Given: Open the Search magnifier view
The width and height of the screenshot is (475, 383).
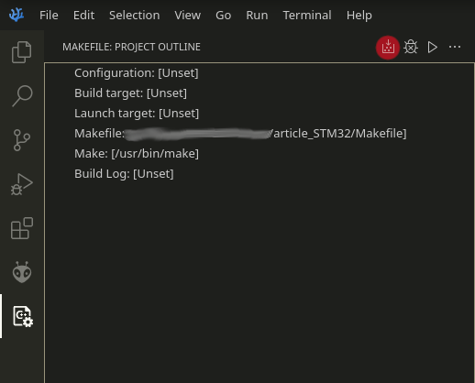Looking at the screenshot, I should 22,96.
